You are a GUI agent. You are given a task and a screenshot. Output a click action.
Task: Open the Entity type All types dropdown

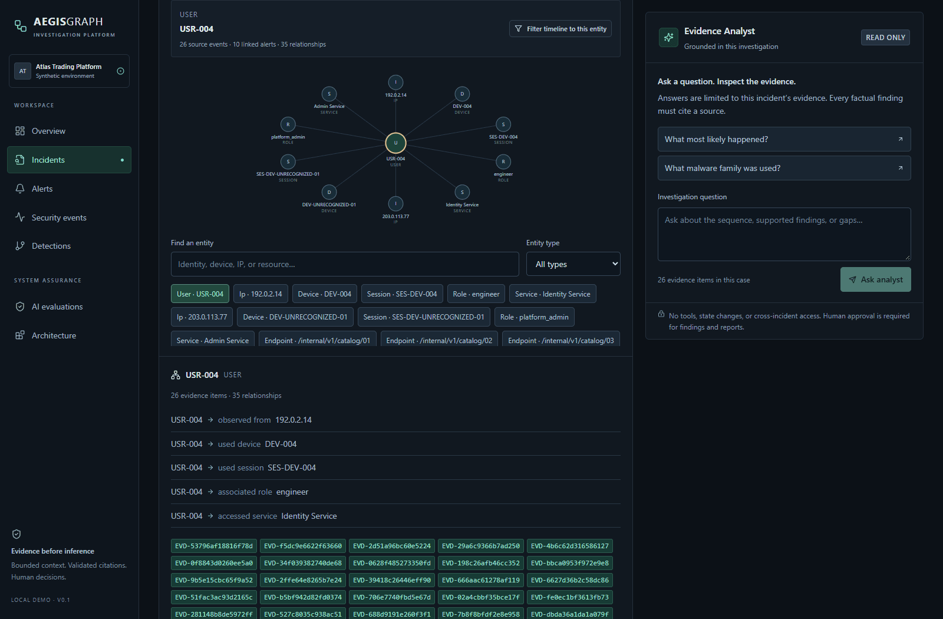pyautogui.click(x=573, y=264)
